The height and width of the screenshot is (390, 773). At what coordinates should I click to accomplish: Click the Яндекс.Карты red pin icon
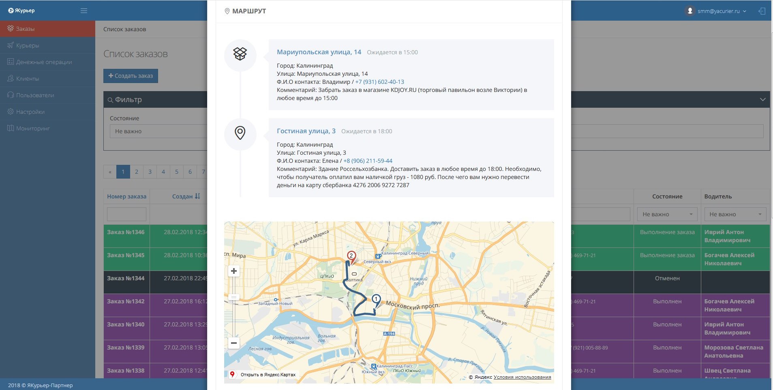pyautogui.click(x=232, y=375)
